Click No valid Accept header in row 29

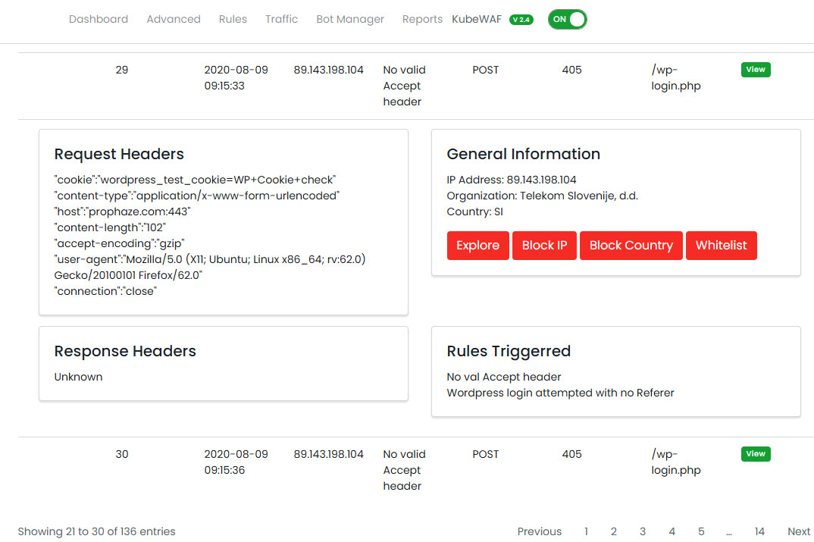click(405, 86)
